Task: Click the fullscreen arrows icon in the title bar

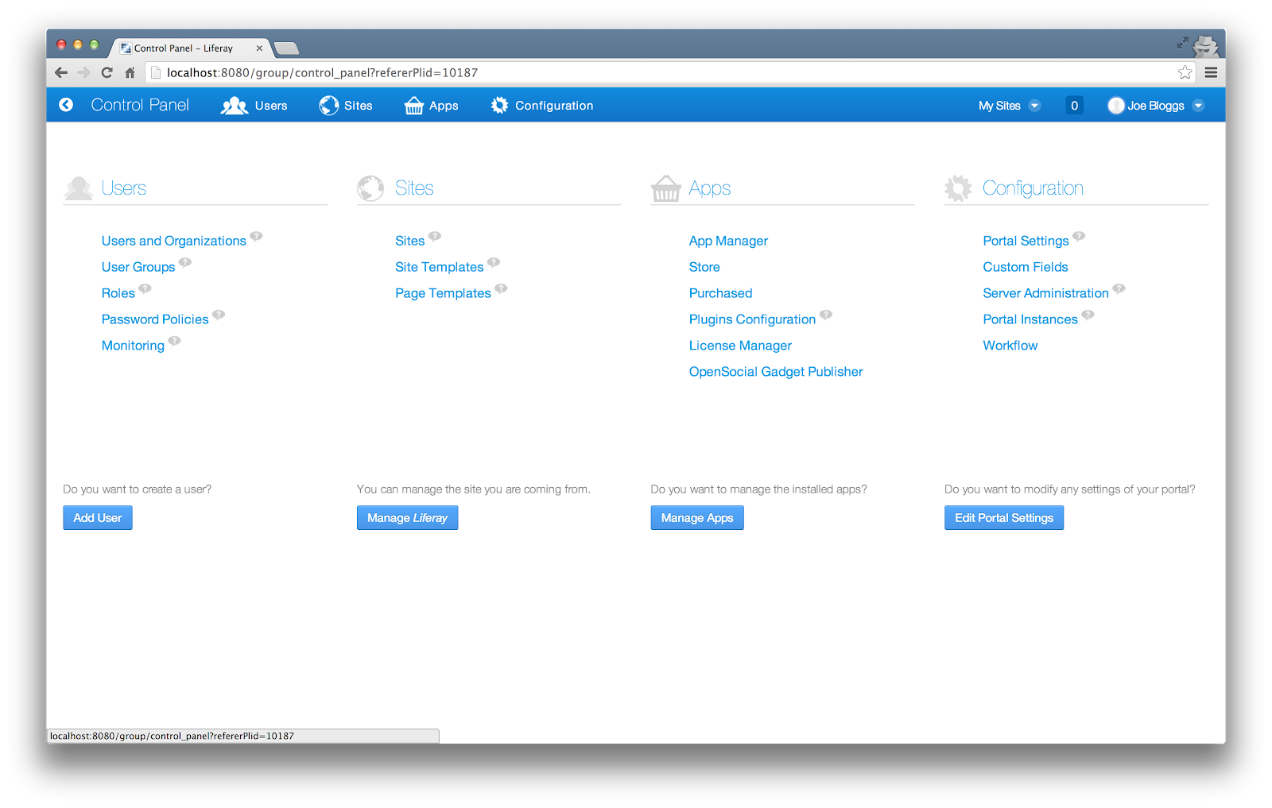Action: coord(1183,43)
